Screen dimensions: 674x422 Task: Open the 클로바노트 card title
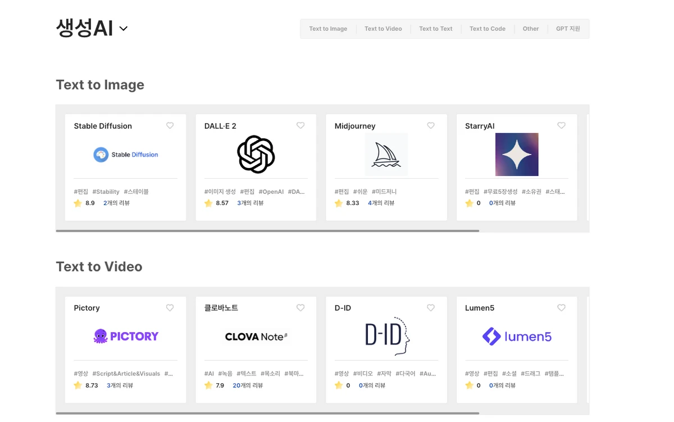click(x=221, y=308)
